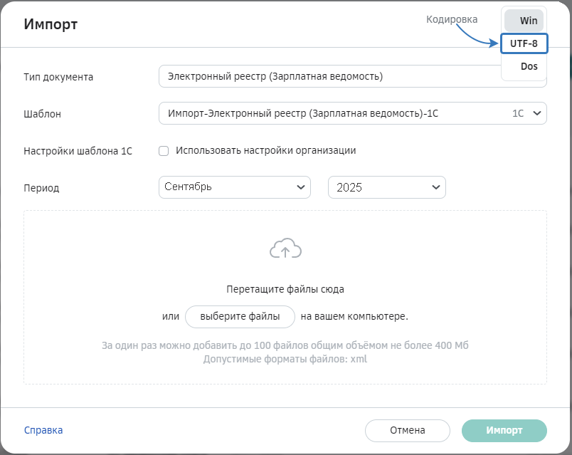Enable the Использовать настройки организации checkbox
Viewport: 572px width, 455px height.
[164, 151]
